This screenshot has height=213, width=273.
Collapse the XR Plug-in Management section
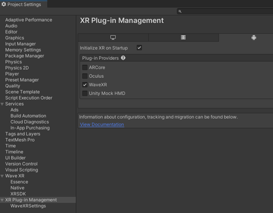tap(2, 200)
